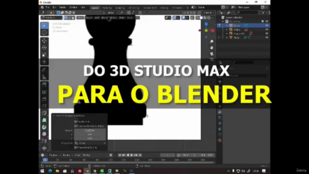Collapse the Collection tree in outliner

coord(223,21)
